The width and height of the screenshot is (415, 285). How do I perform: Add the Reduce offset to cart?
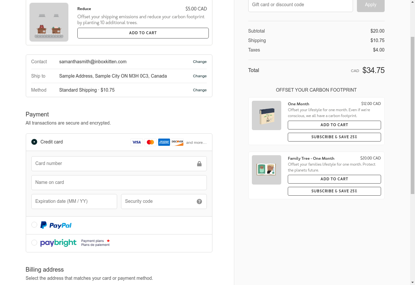(143, 33)
